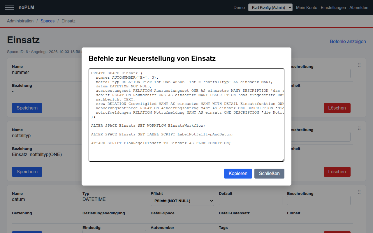
Task: Save the nummer field with Speichern
Action: coord(27,108)
